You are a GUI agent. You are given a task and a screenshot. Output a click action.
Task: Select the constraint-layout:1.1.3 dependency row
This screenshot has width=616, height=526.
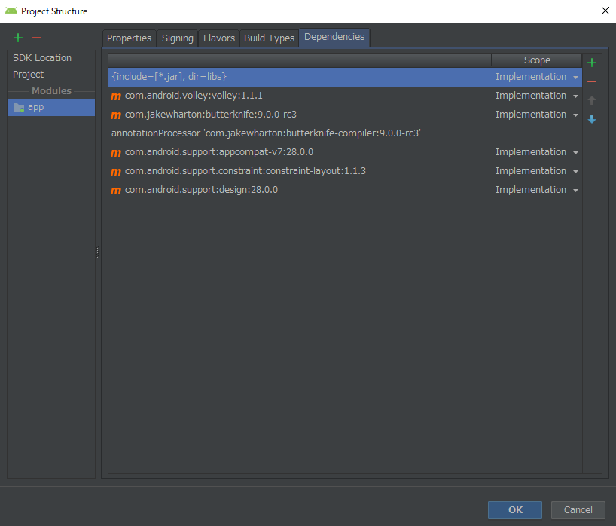point(245,171)
